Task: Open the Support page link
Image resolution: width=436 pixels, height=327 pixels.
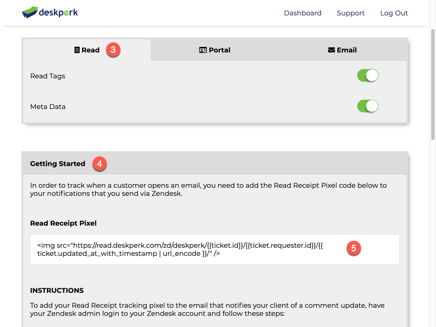Action: (x=350, y=13)
